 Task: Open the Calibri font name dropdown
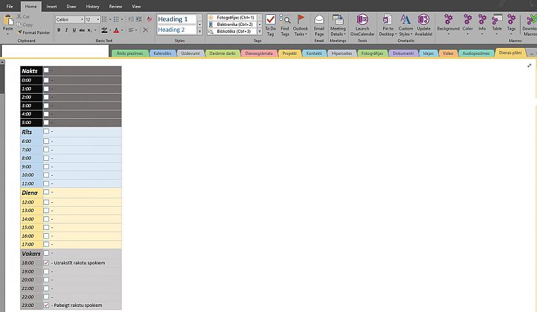click(x=82, y=19)
